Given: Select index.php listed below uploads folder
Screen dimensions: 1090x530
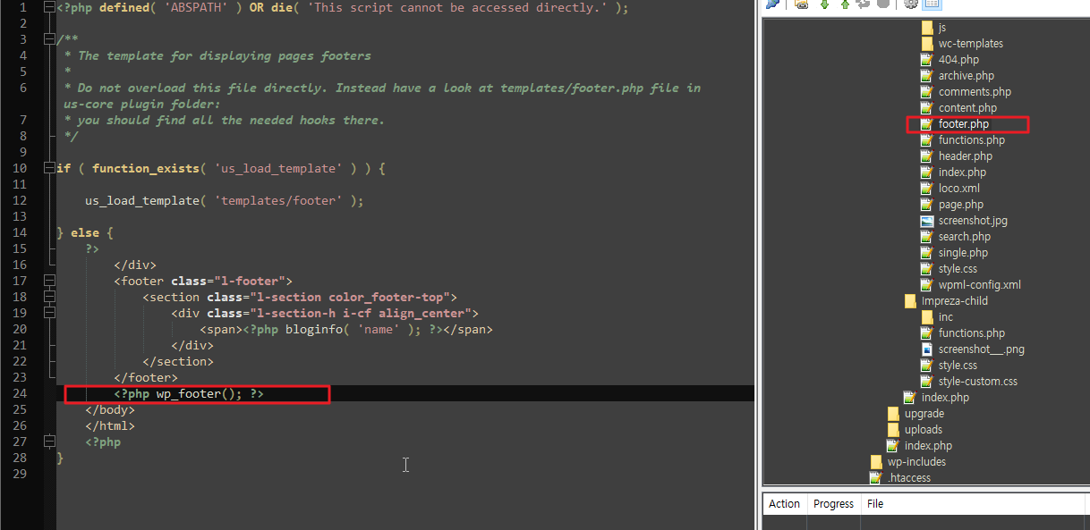Looking at the screenshot, I should click(928, 445).
